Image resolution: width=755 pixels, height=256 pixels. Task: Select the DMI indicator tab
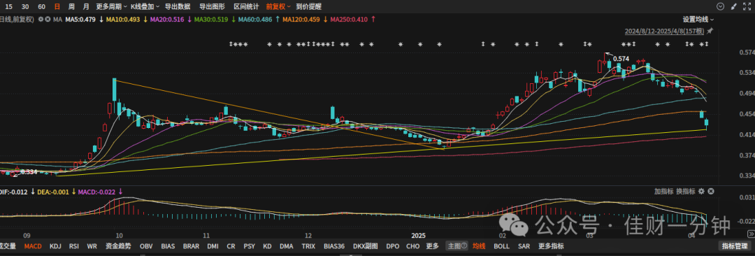pos(213,246)
